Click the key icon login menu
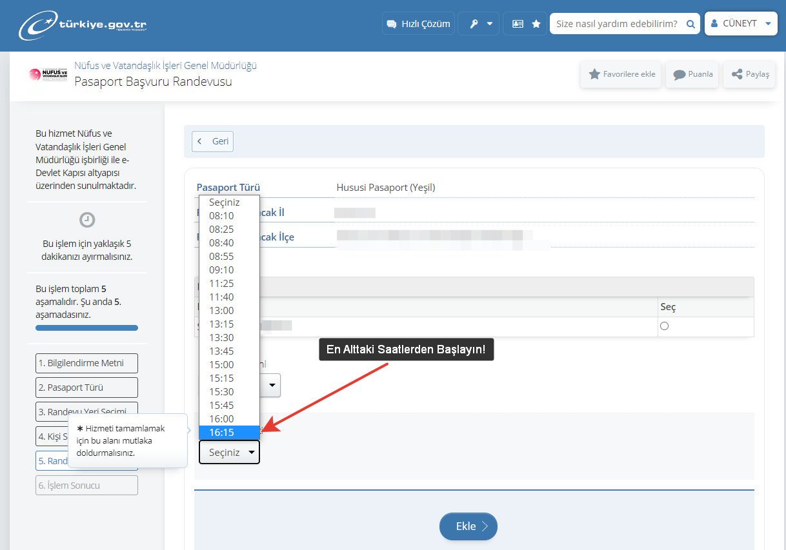 click(479, 24)
